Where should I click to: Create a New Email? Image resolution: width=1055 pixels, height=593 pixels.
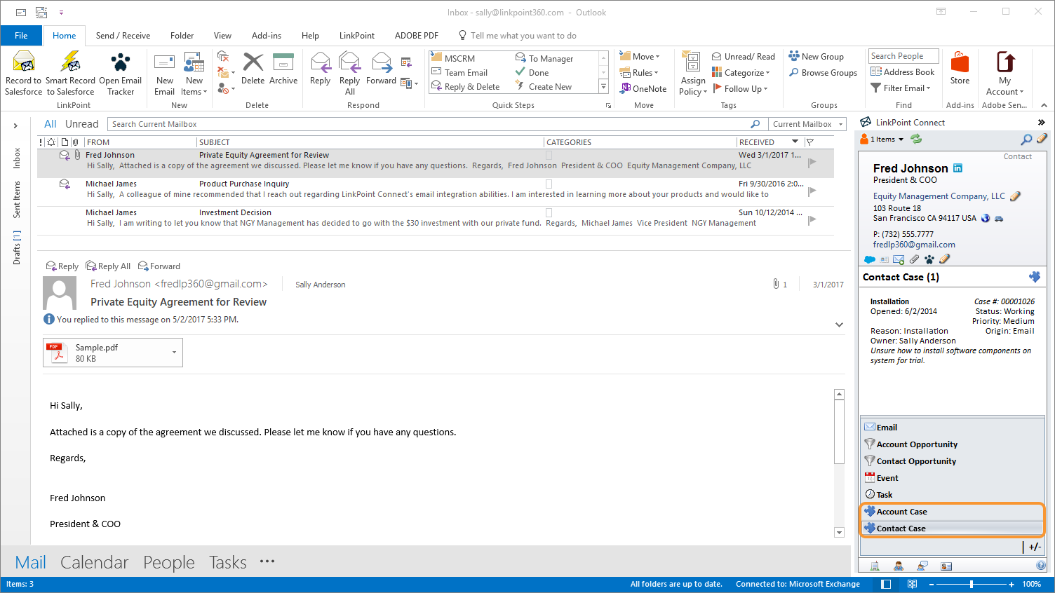tap(165, 74)
